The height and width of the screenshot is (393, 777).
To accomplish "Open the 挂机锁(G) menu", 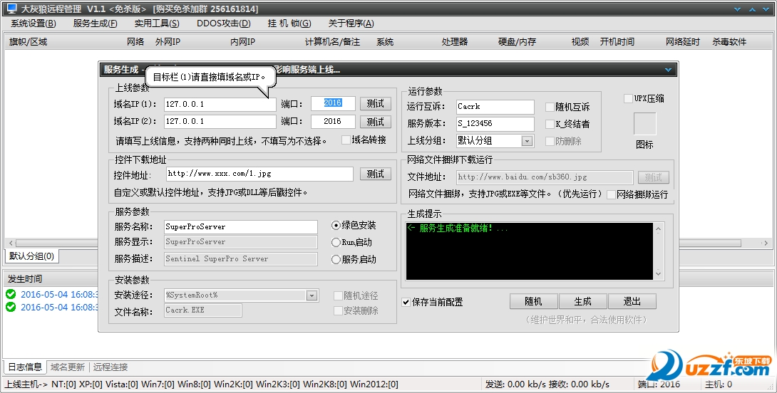I will tap(289, 23).
